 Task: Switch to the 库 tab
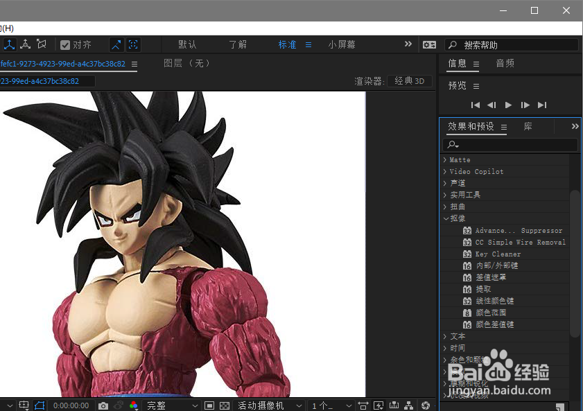coord(528,126)
